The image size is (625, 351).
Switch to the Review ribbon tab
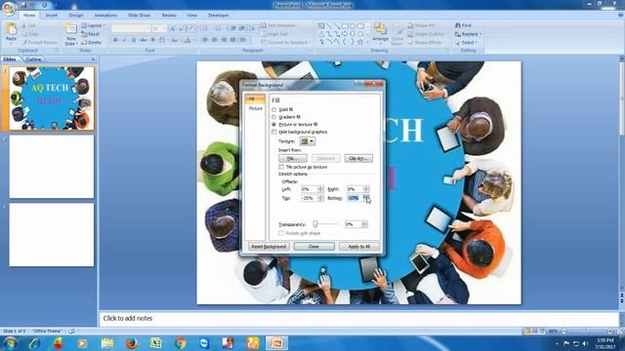(x=169, y=16)
